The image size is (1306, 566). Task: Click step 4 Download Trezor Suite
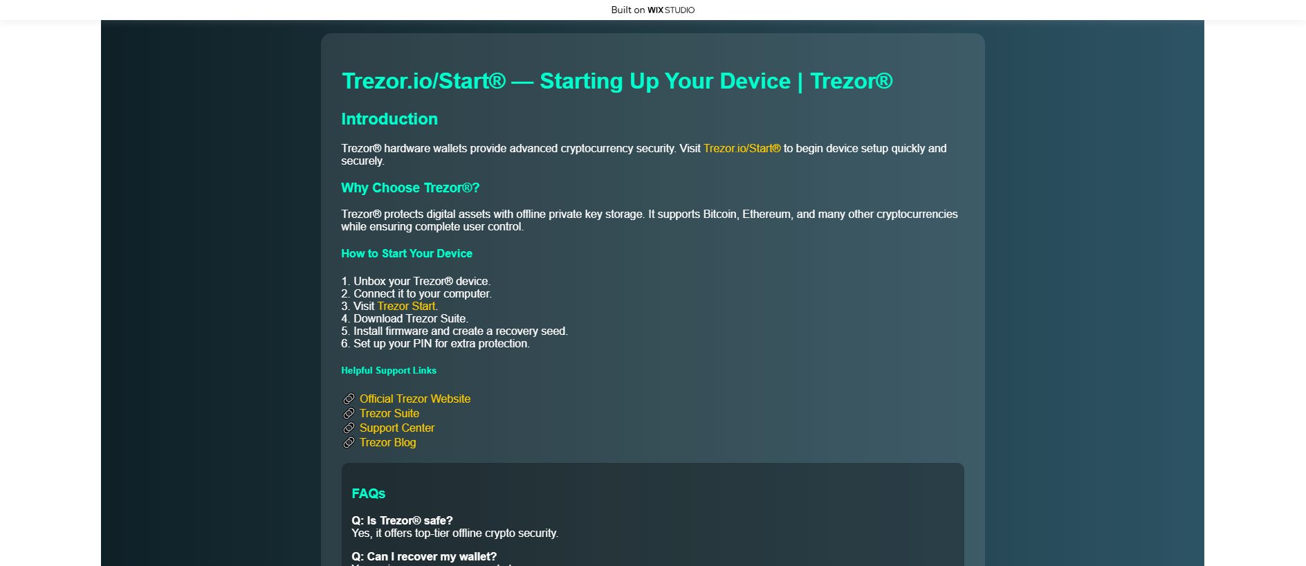pyautogui.click(x=405, y=318)
